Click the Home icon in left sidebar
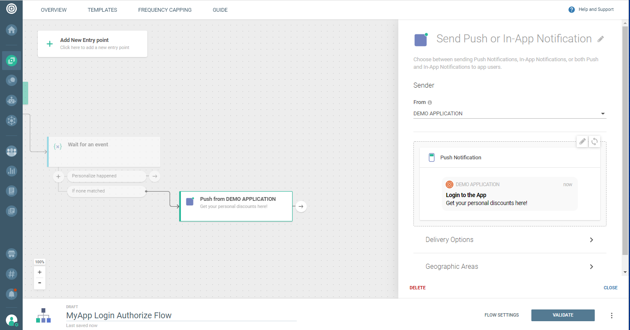Screen dimensions: 630x330 pyautogui.click(x=11, y=30)
